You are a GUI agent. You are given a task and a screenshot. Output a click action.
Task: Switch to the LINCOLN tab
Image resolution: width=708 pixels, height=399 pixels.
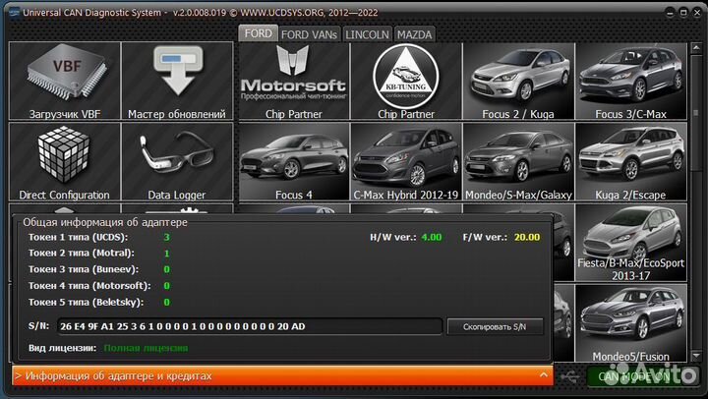click(369, 33)
